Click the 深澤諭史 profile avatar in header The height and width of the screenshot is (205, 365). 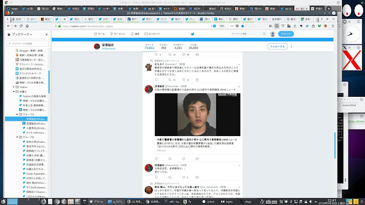pos(97,47)
